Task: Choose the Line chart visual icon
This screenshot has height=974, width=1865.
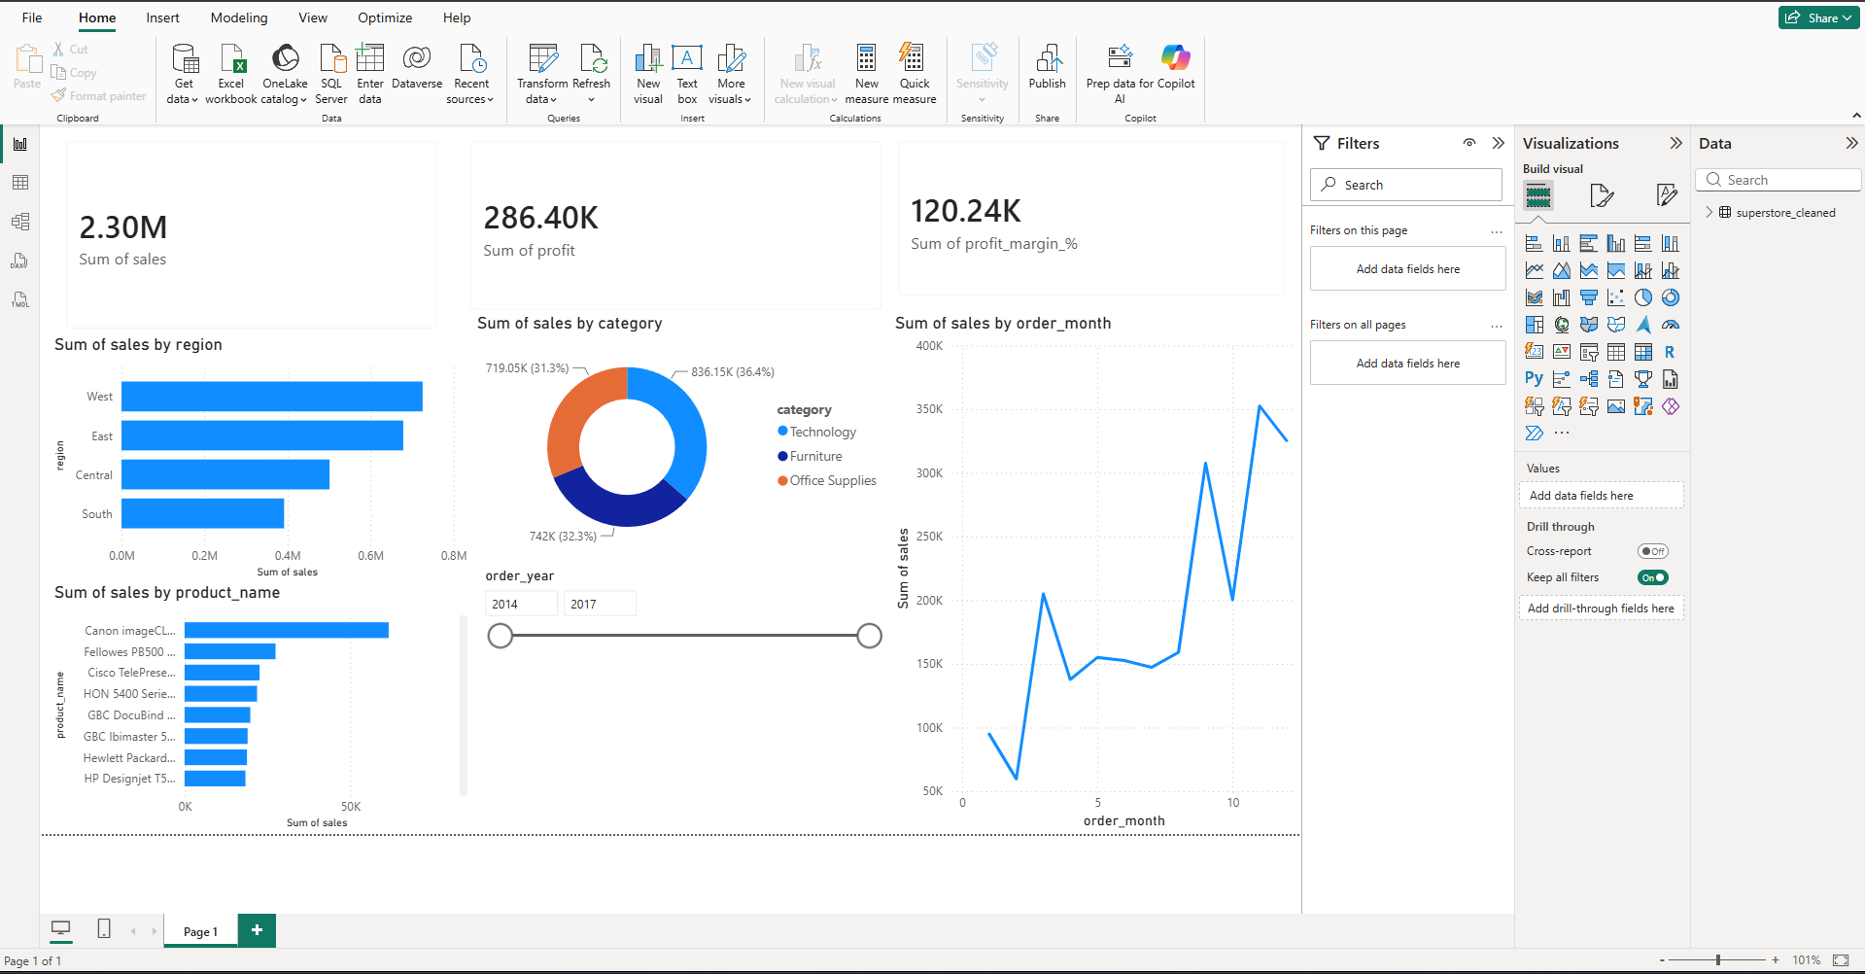Action: pos(1535,270)
